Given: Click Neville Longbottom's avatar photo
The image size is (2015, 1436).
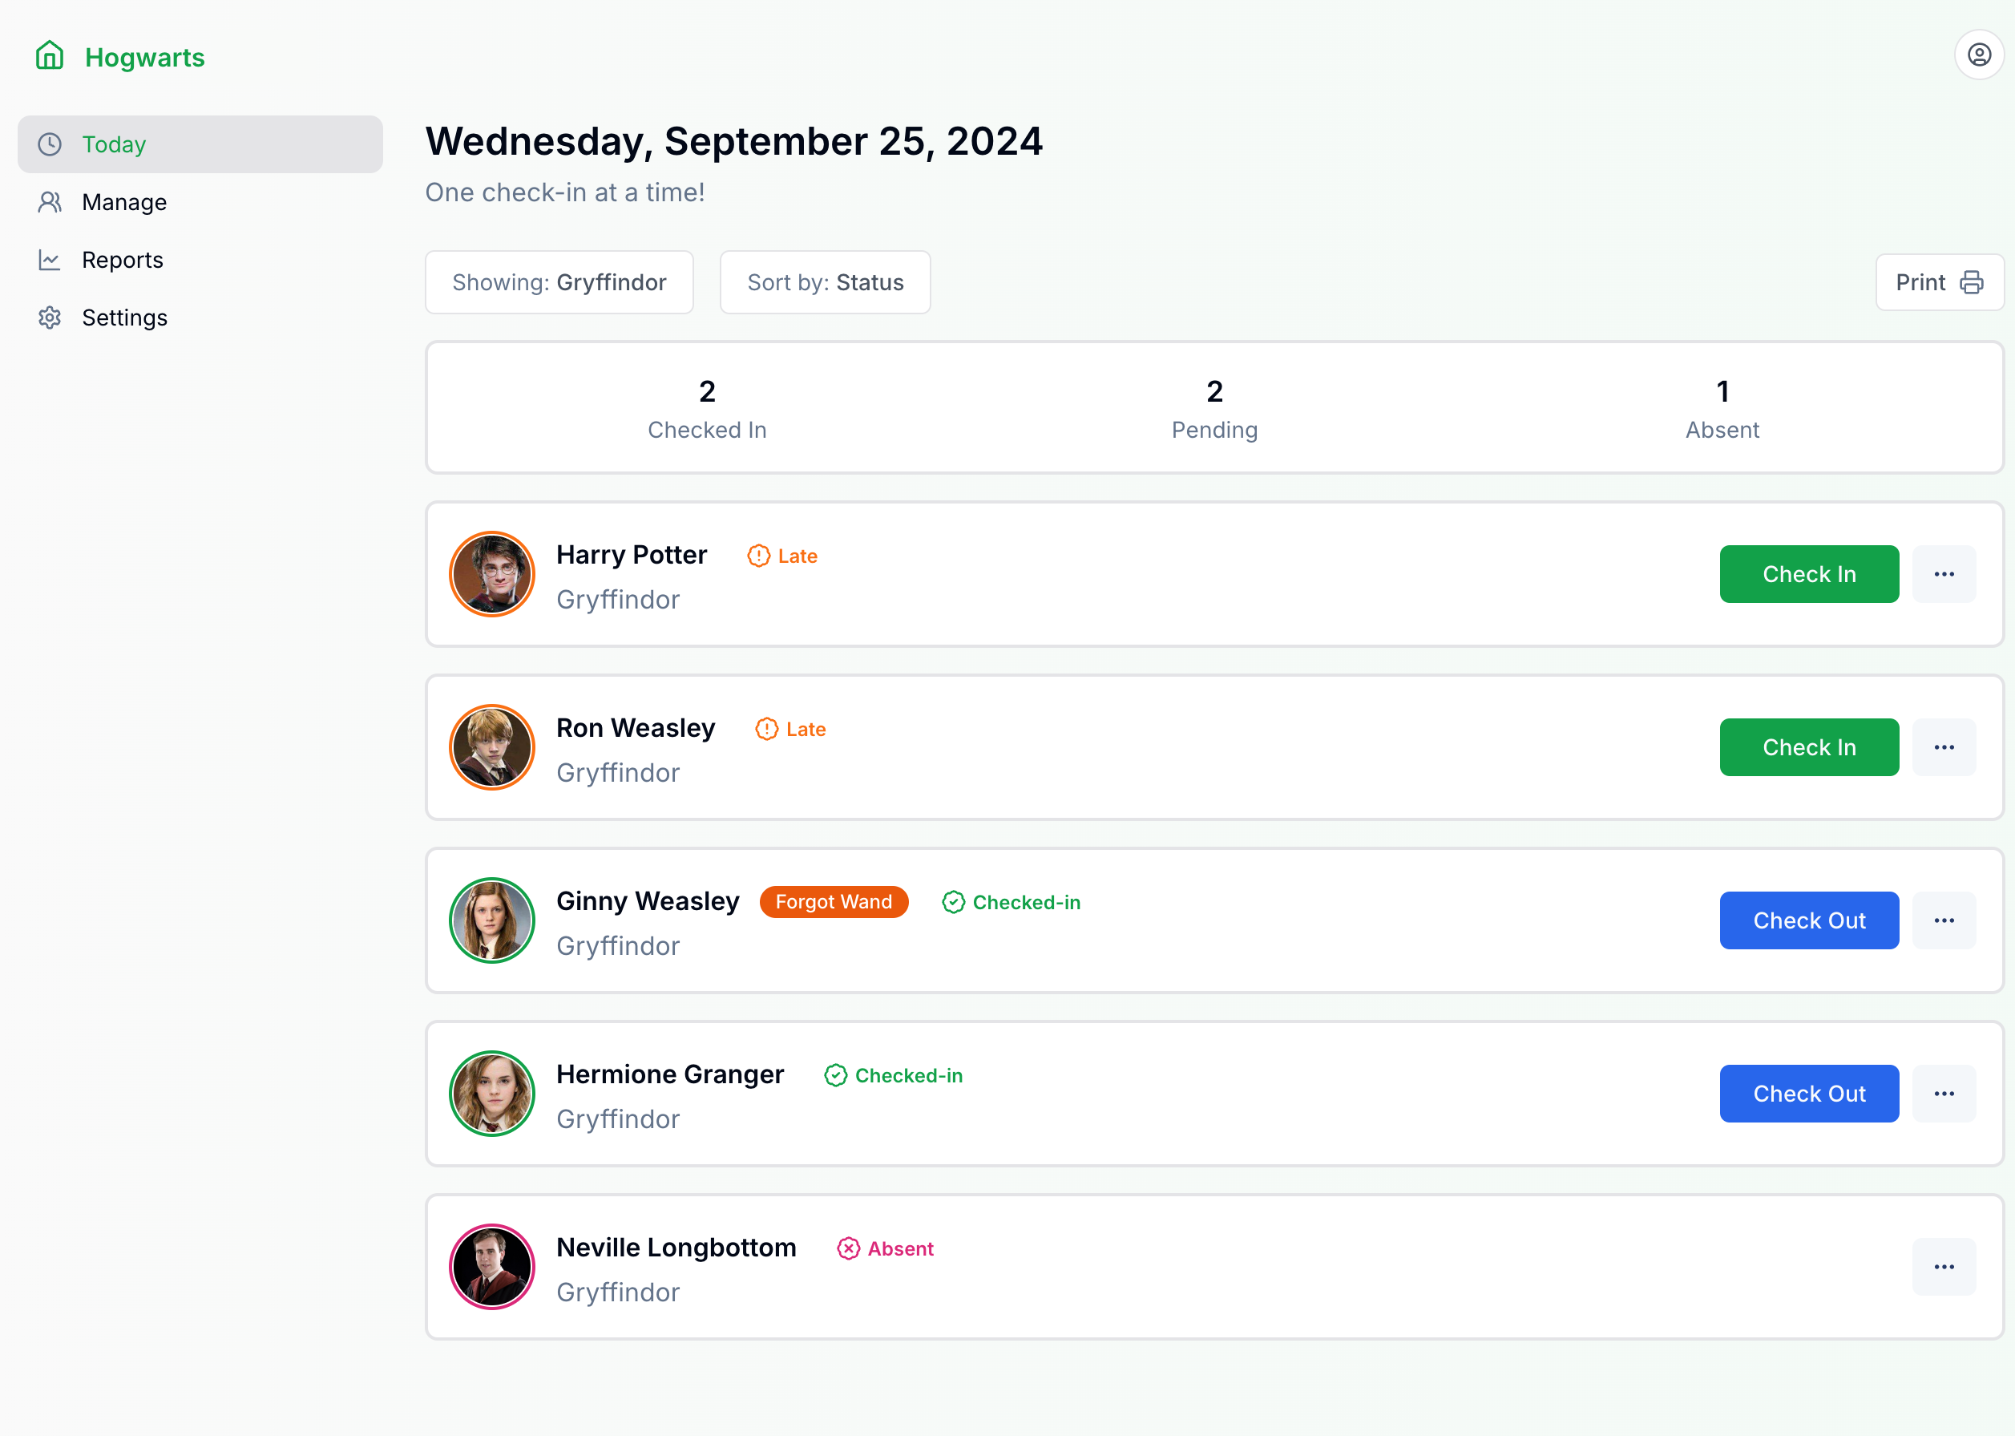Looking at the screenshot, I should pos(492,1267).
